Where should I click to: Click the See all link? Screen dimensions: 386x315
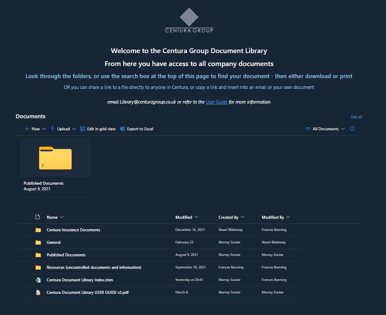click(x=356, y=117)
